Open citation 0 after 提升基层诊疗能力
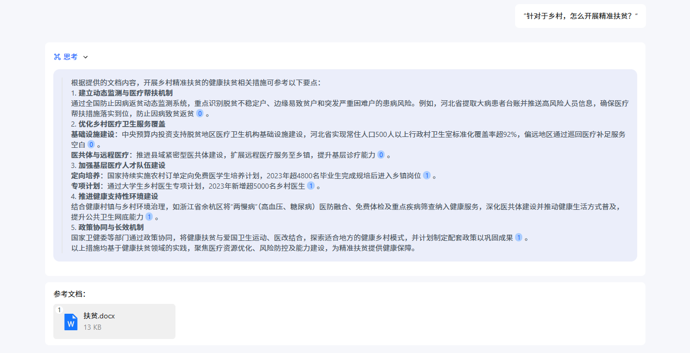The image size is (690, 353). point(381,155)
